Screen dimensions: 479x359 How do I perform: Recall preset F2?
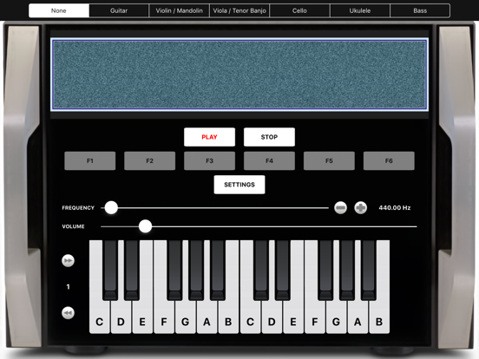(149, 161)
